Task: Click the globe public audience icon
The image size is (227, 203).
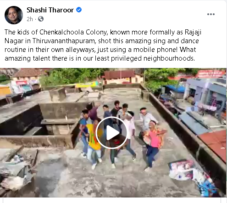Action: tap(41, 19)
